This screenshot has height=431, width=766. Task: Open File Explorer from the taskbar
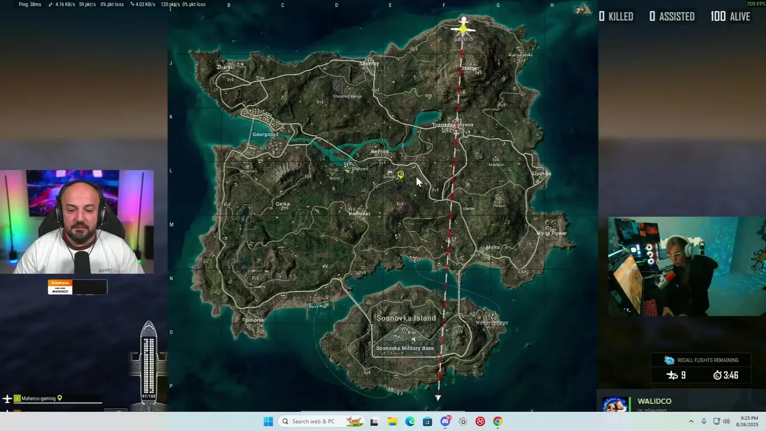coord(392,421)
